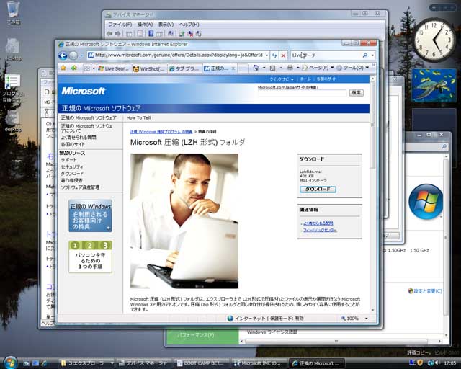
Task: Switch to the WinShot tab
Action: pyautogui.click(x=149, y=68)
